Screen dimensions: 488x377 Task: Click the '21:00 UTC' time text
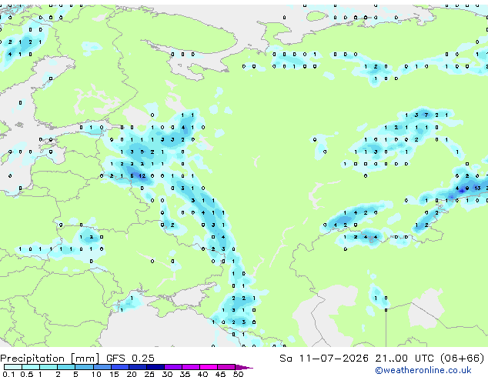[x=404, y=358]
